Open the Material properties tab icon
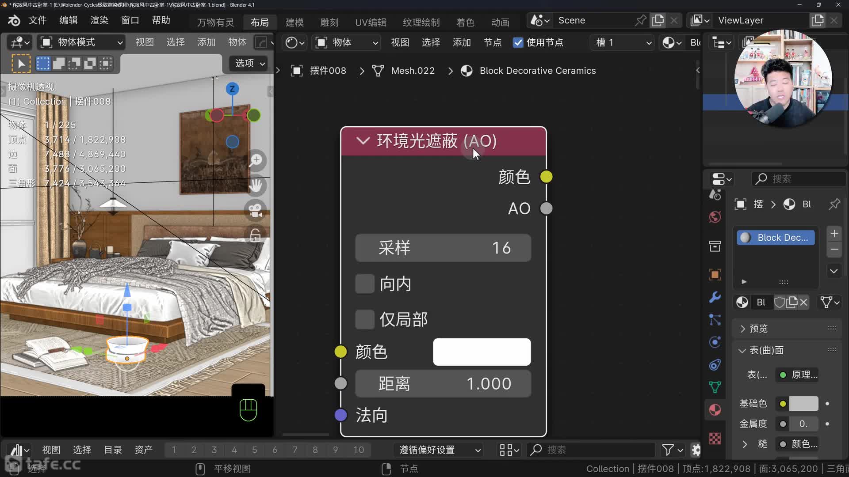849x477 pixels. tap(715, 410)
